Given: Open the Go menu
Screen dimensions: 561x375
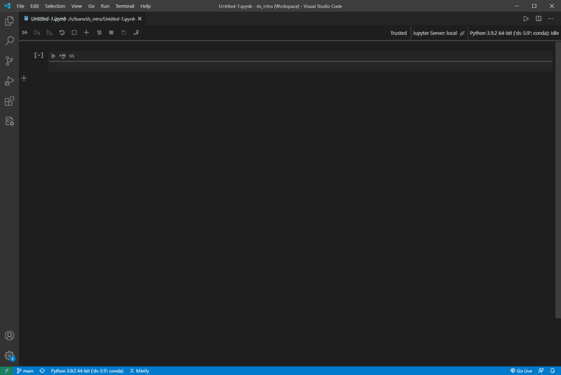Looking at the screenshot, I should 91,6.
